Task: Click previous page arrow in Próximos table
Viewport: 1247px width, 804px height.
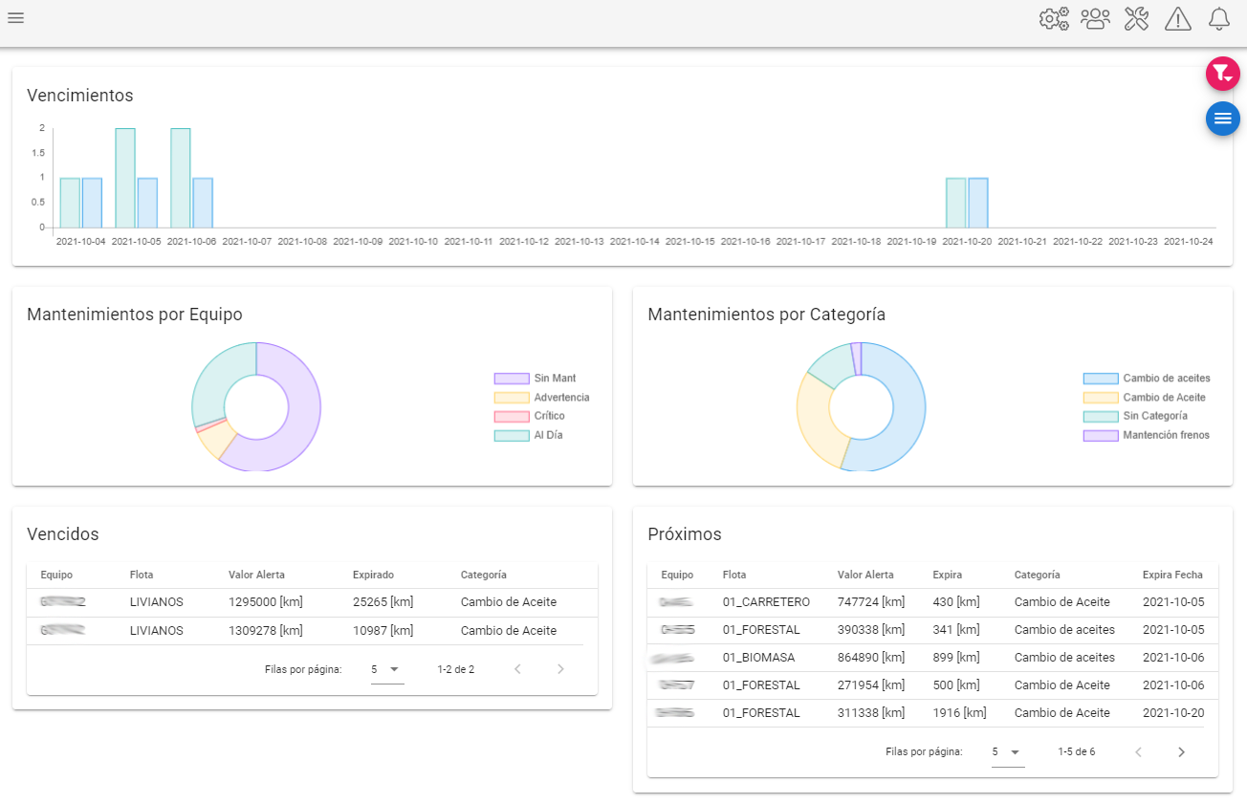Action: [x=1138, y=752]
